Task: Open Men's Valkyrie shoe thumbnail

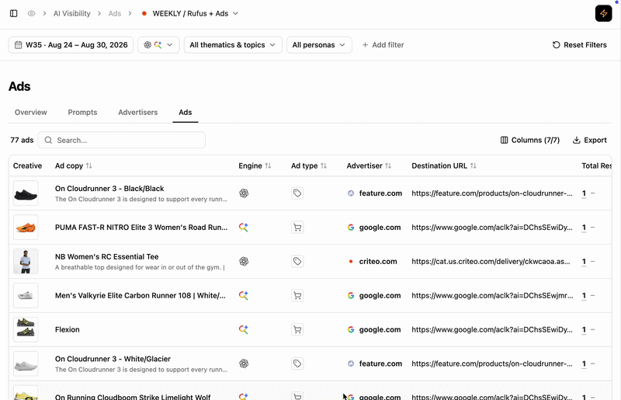Action: tap(26, 295)
